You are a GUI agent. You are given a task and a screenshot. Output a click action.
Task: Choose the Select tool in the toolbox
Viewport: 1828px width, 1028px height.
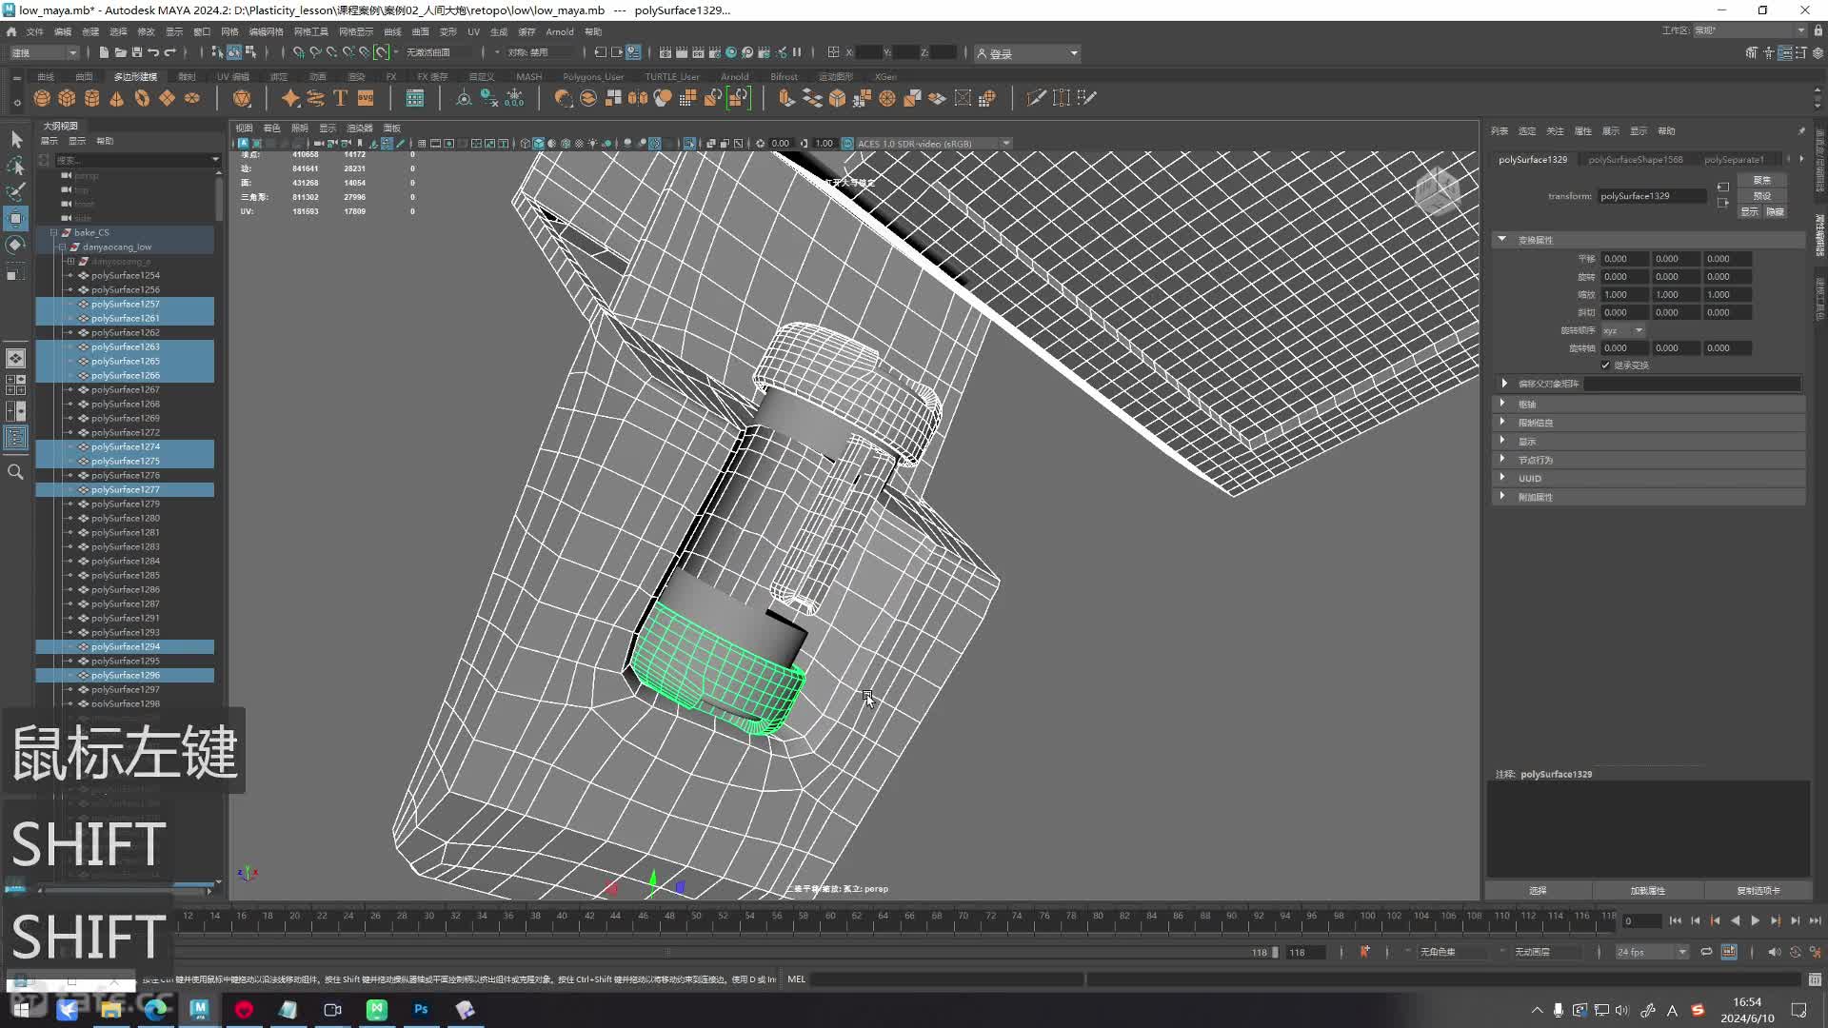click(x=16, y=140)
